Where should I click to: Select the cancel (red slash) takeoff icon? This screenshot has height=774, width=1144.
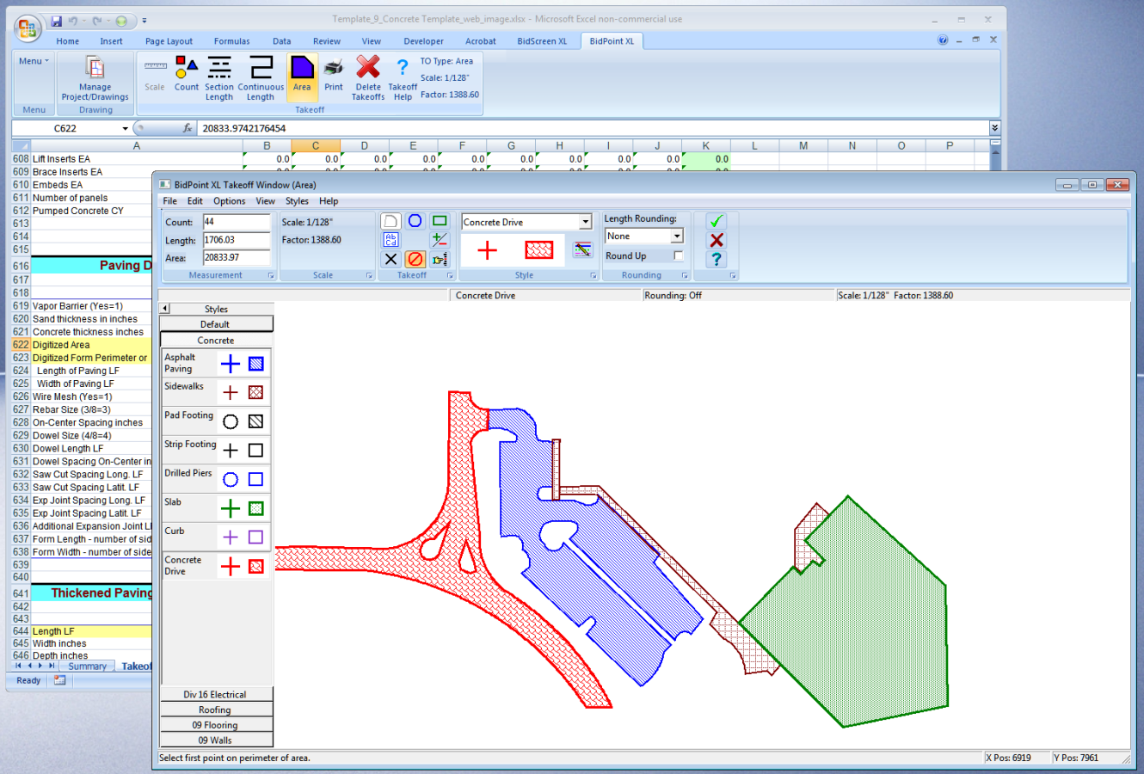[415, 259]
